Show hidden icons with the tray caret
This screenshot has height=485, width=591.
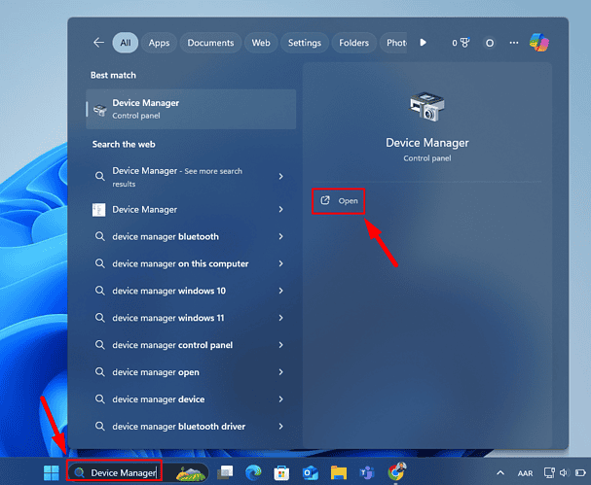pos(500,472)
